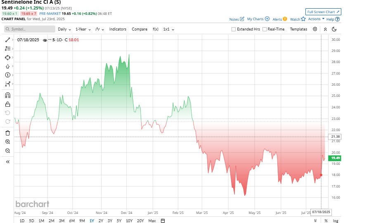Select the 9M time range
This screenshot has width=383, height=223.
point(82,221)
